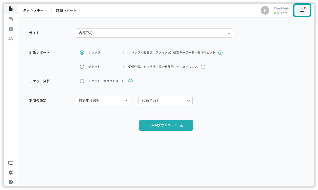Click the monitor display icon in sidebar
The image size is (318, 190).
(x=11, y=163)
